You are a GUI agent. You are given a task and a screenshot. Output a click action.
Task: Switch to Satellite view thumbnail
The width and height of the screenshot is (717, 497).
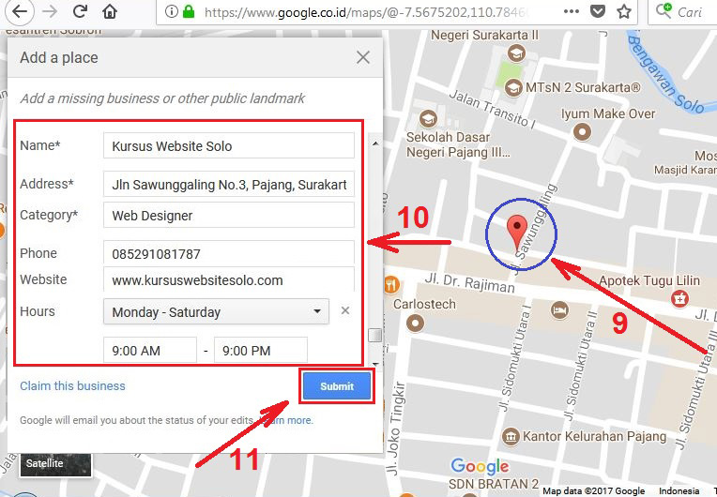55,464
